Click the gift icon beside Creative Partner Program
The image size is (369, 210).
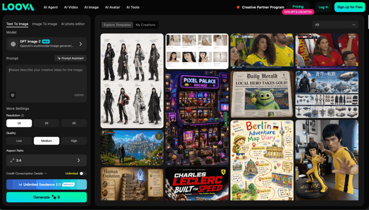pyautogui.click(x=238, y=7)
